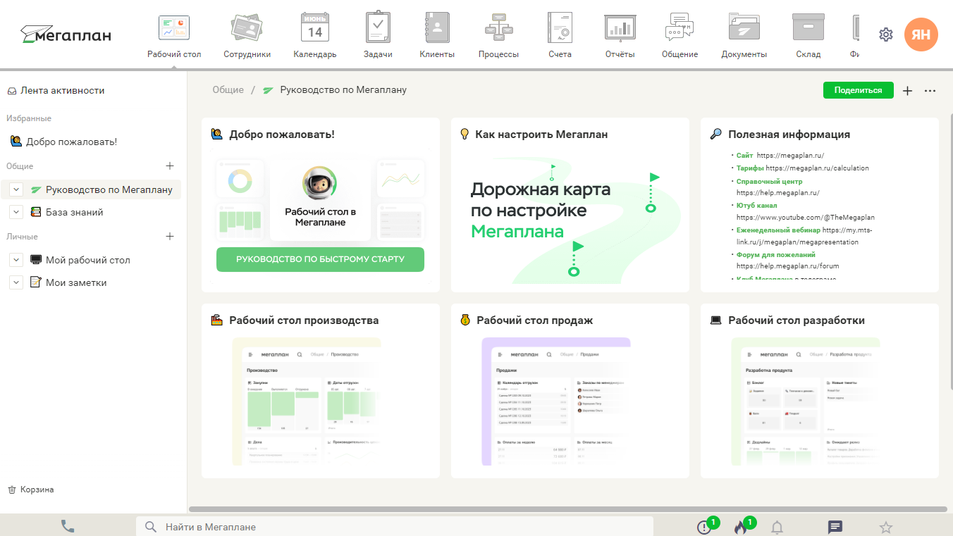Image resolution: width=953 pixels, height=536 pixels.
Task: Open the Склад module icon
Action: (808, 28)
